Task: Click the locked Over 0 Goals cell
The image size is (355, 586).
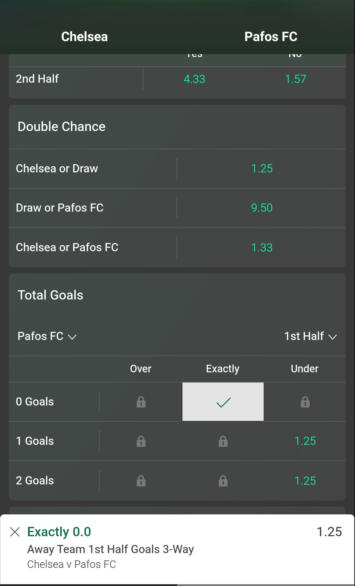Action: 141,402
